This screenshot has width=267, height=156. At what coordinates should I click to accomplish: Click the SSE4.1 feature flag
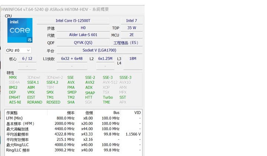33,82
